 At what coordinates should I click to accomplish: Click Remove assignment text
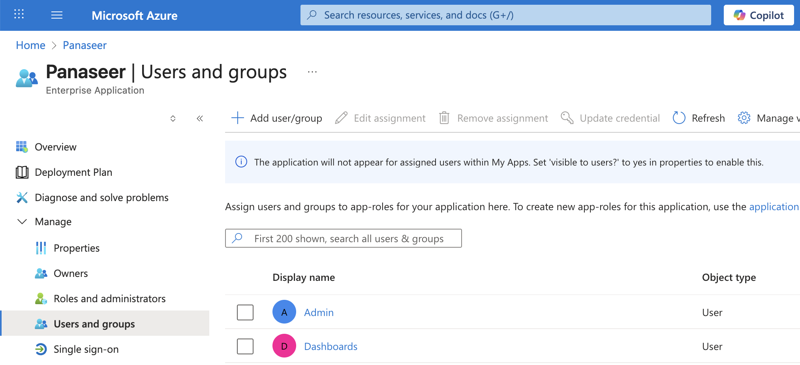(x=503, y=118)
